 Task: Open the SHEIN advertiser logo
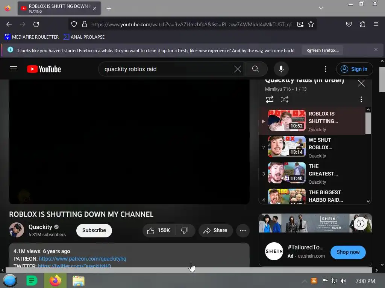tap(274, 251)
